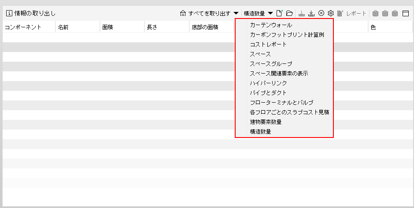Choose 構造数量 at bottom of dropdown list
The image size is (414, 208).
coord(284,131)
